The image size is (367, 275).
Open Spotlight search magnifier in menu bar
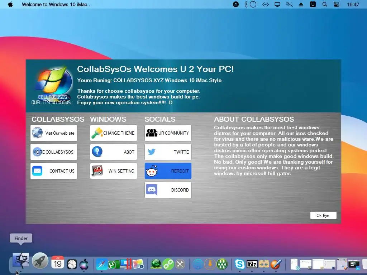pyautogui.click(x=325, y=4)
